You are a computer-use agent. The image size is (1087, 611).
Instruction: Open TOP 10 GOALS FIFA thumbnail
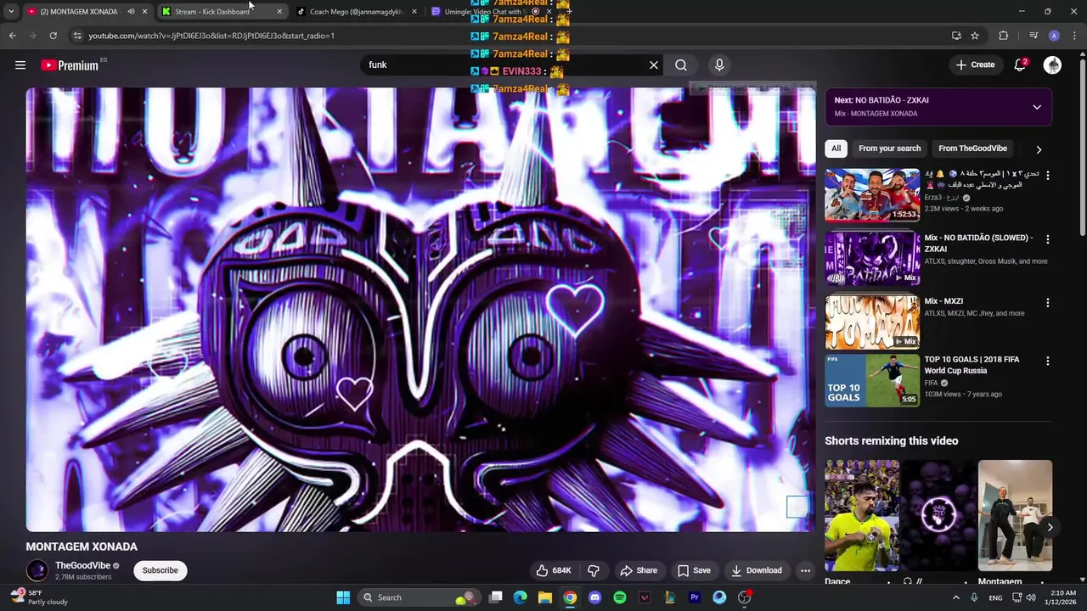point(872,380)
